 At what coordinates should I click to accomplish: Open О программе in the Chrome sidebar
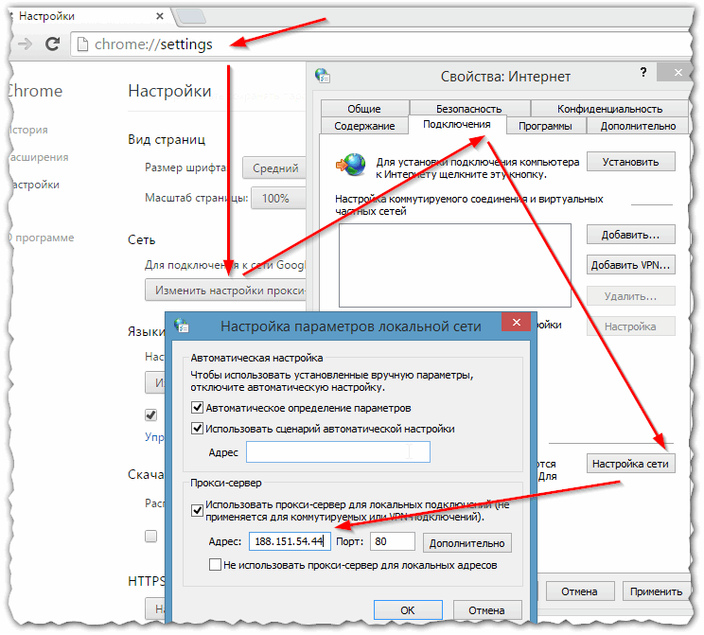coord(41,238)
